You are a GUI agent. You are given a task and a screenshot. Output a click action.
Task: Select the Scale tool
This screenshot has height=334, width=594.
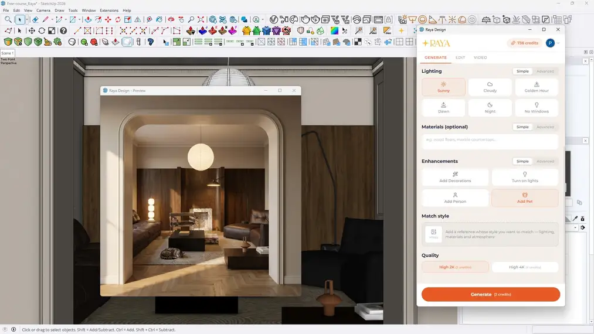click(128, 19)
